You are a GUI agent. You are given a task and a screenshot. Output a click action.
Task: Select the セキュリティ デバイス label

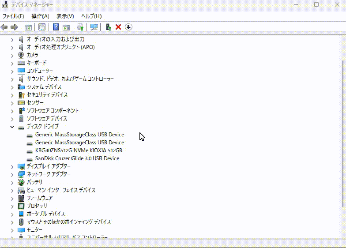pos(47,94)
